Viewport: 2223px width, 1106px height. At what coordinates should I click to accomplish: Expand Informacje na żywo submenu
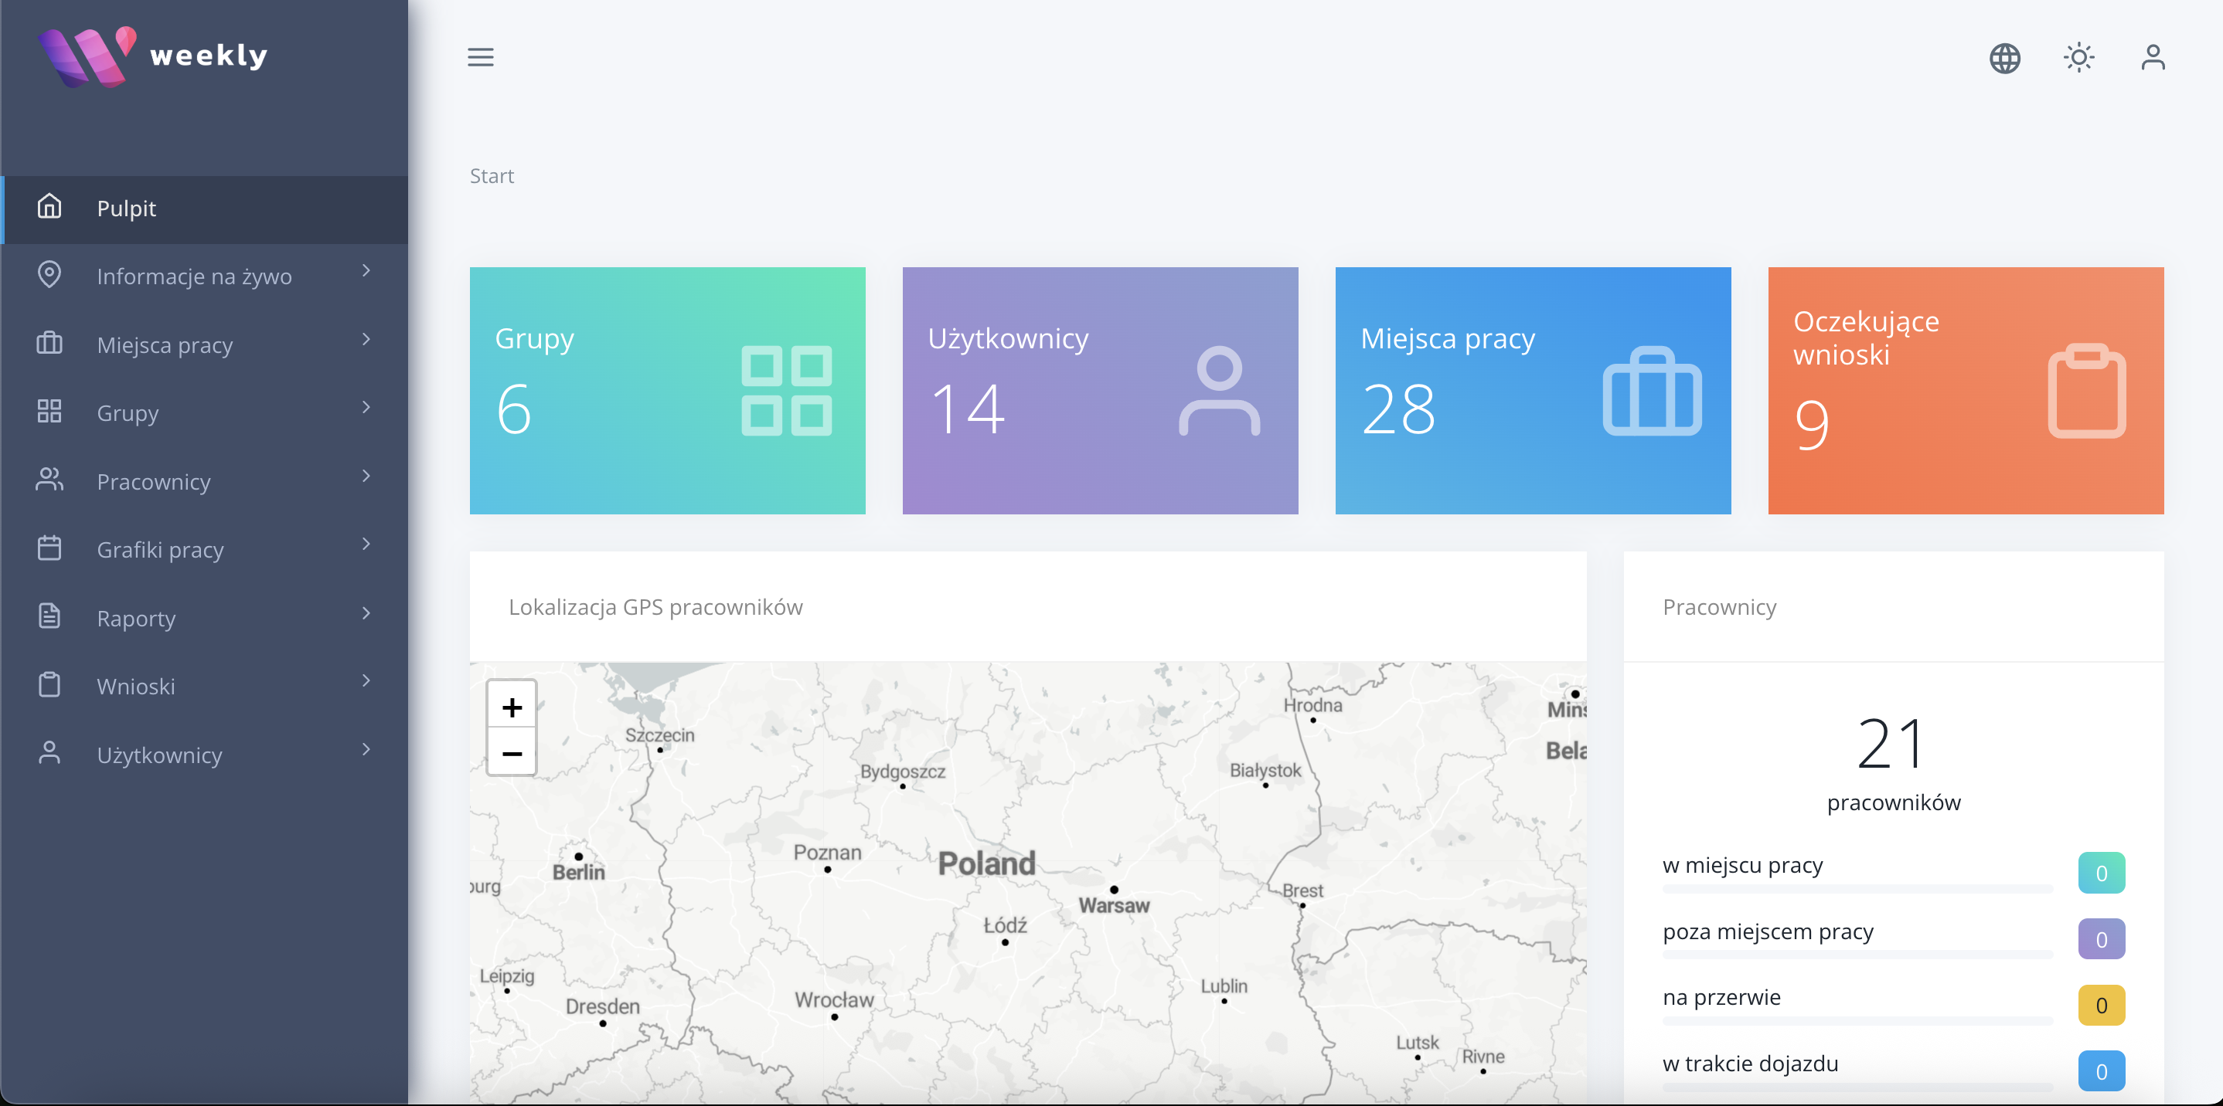pyautogui.click(x=366, y=270)
